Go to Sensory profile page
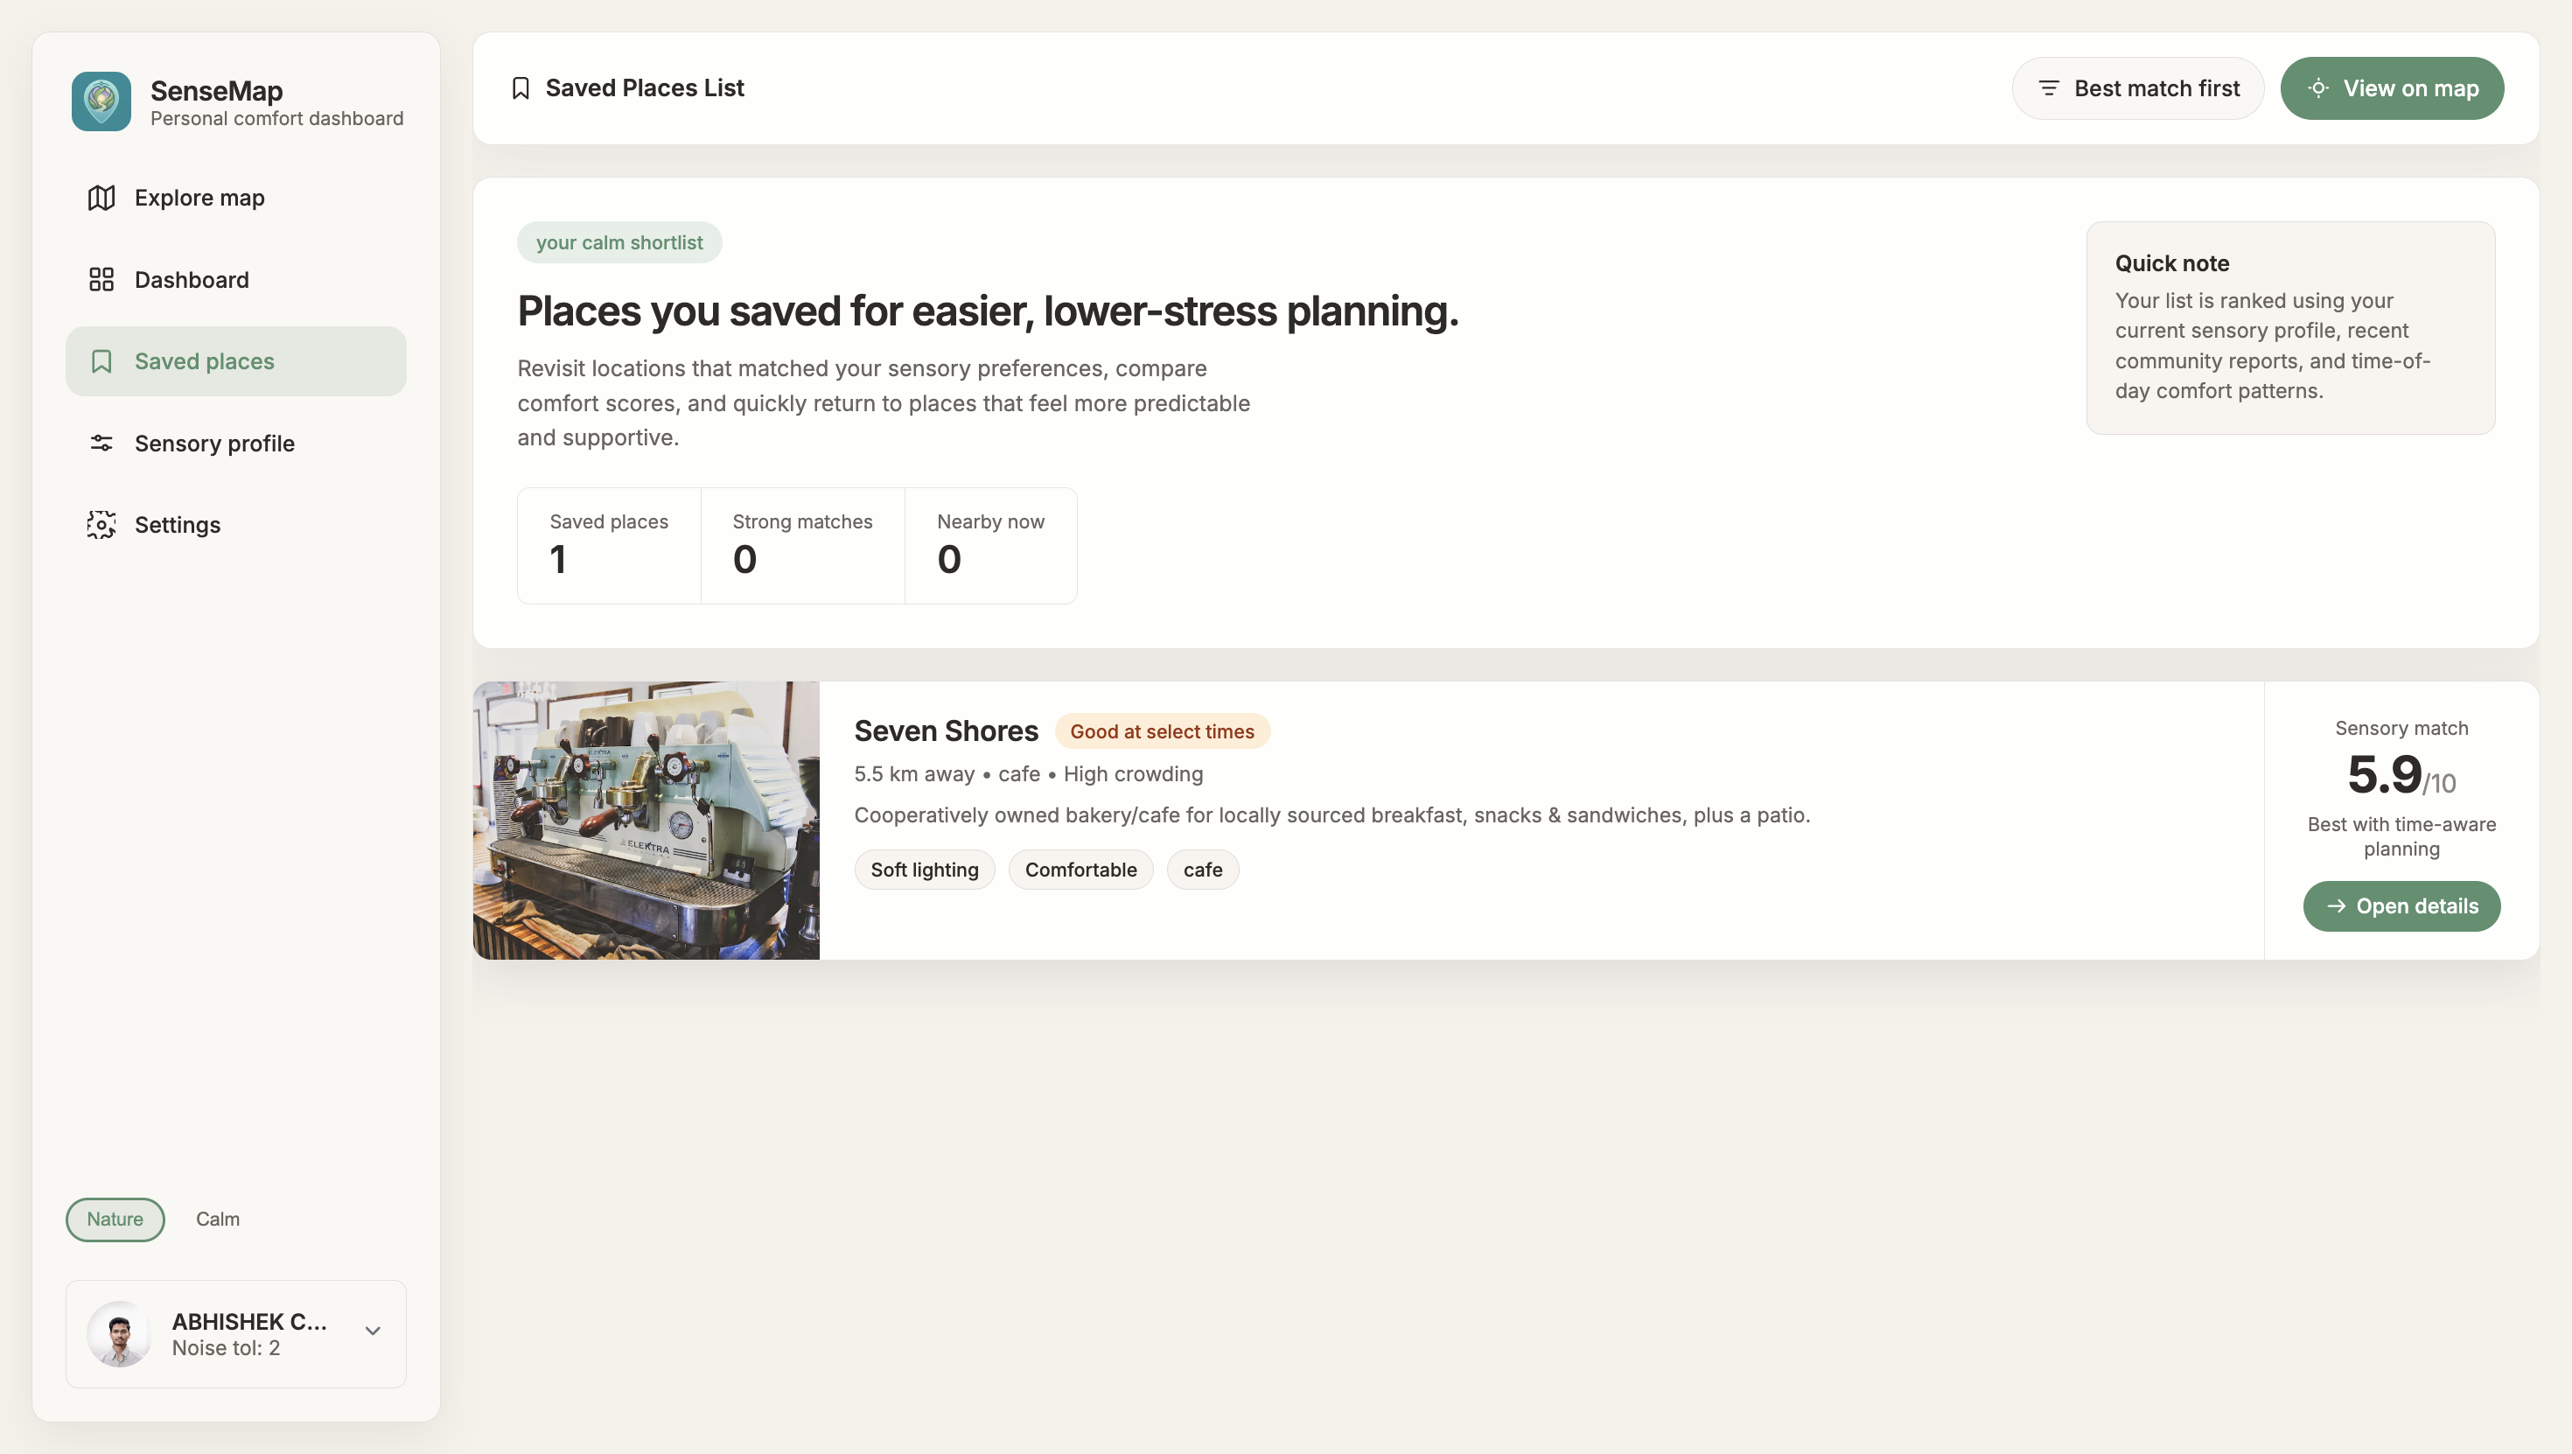Screen dimensions: 2572x1454 point(213,443)
